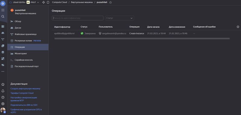Image resolution: width=241 pixels, height=115 pixels.
Task: Click the puzozhiteli VM OS icon
Action: 12,10
